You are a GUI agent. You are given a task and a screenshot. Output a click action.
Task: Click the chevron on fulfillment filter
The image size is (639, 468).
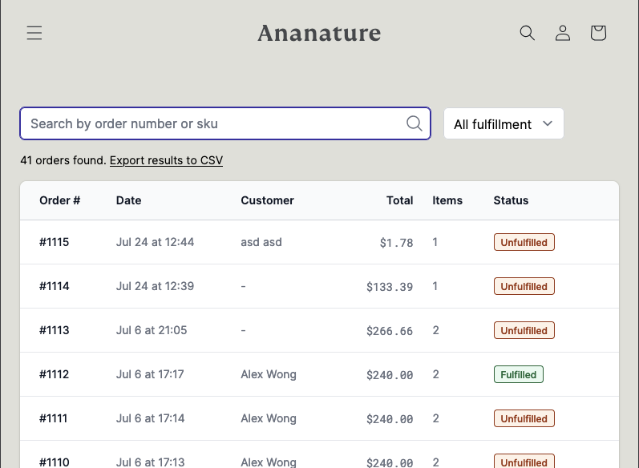click(548, 123)
